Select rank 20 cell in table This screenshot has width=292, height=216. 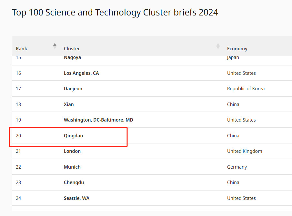pos(18,136)
